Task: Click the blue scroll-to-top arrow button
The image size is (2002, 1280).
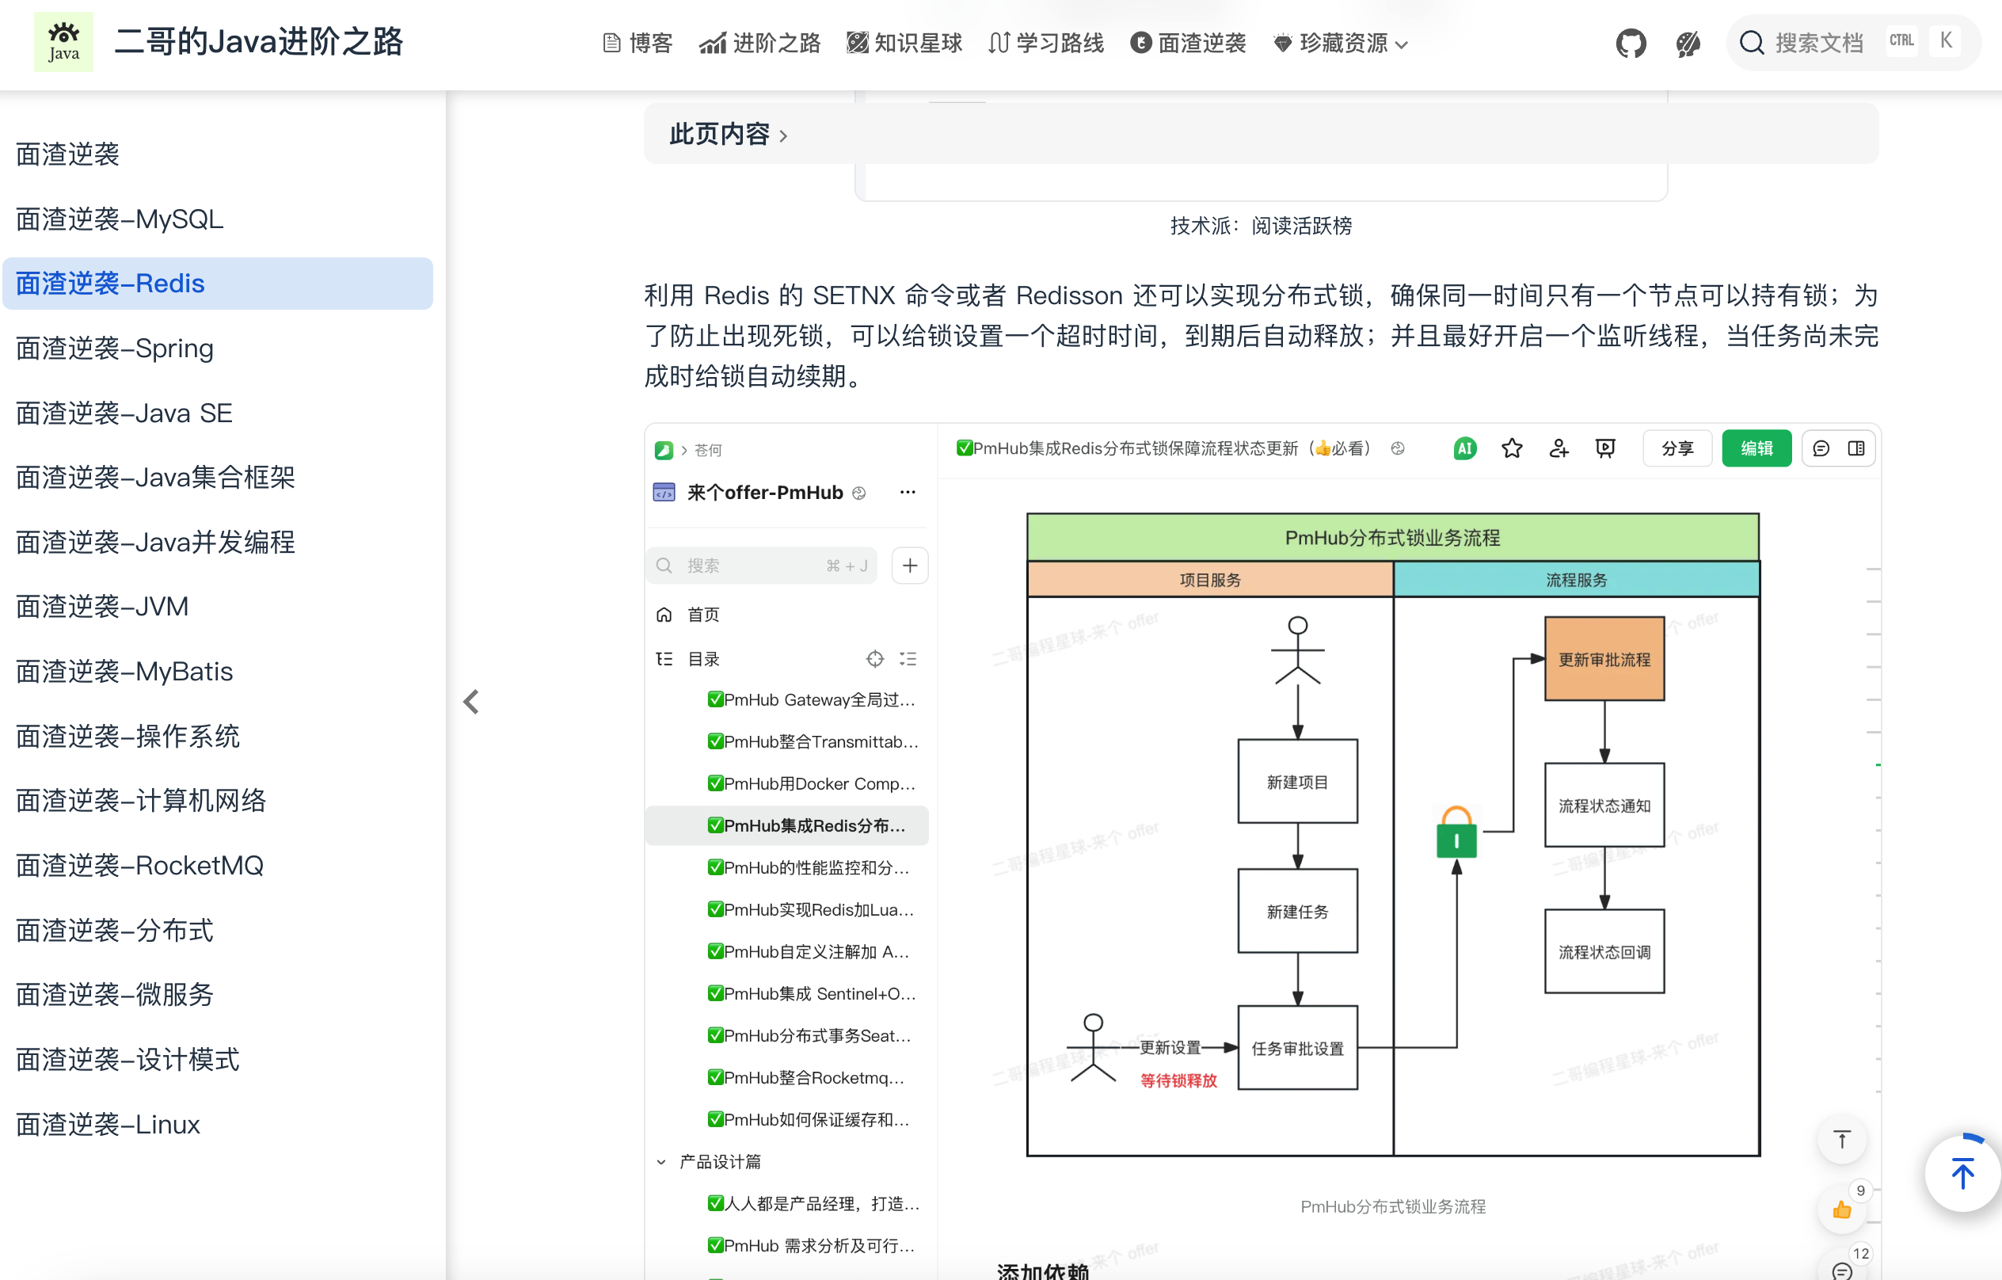Action: point(1962,1174)
